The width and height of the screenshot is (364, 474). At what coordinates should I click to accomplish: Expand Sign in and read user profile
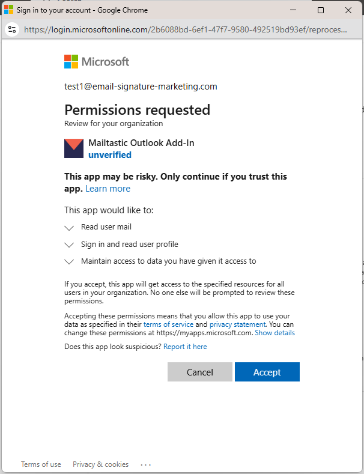69,245
